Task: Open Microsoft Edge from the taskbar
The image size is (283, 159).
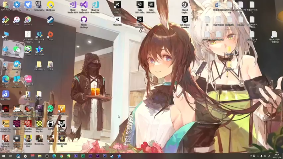Action: [x=54, y=156]
